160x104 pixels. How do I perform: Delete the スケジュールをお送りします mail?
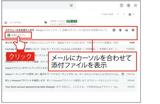(x=120, y=30)
